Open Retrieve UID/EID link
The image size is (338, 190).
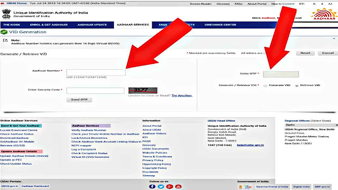click(13, 146)
